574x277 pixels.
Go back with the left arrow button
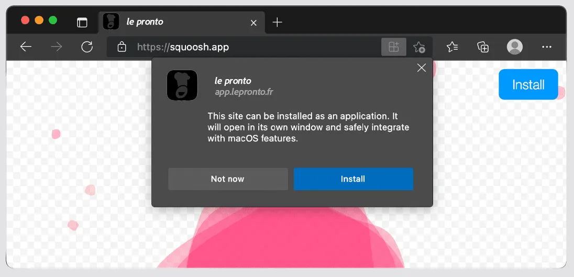26,47
